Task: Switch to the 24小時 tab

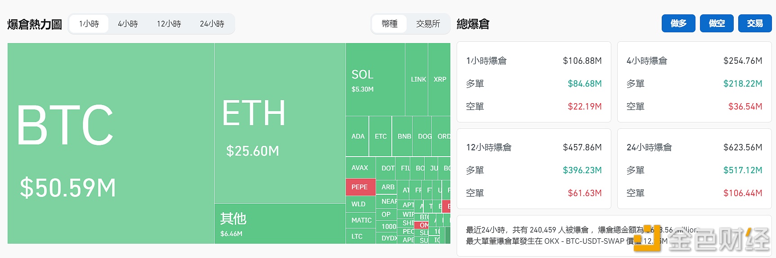Action: click(x=212, y=24)
